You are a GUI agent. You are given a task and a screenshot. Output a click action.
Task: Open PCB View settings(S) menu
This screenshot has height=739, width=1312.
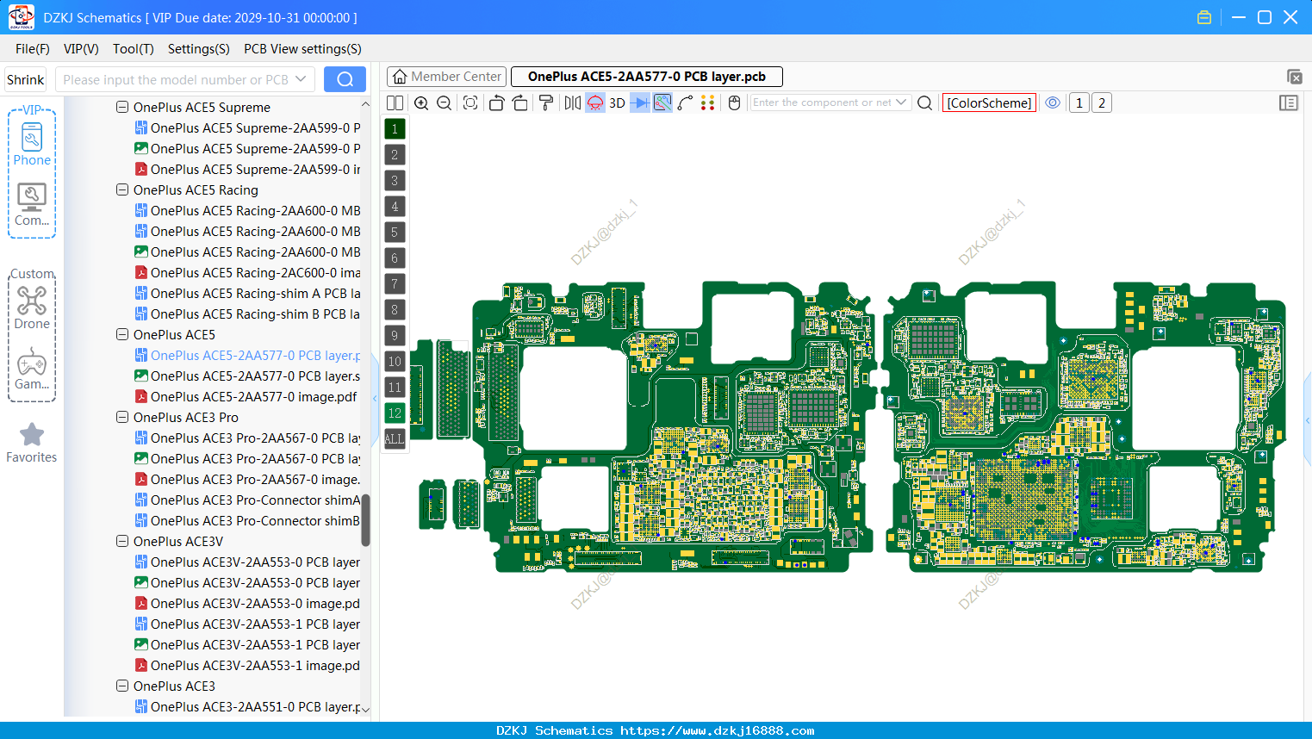point(302,49)
